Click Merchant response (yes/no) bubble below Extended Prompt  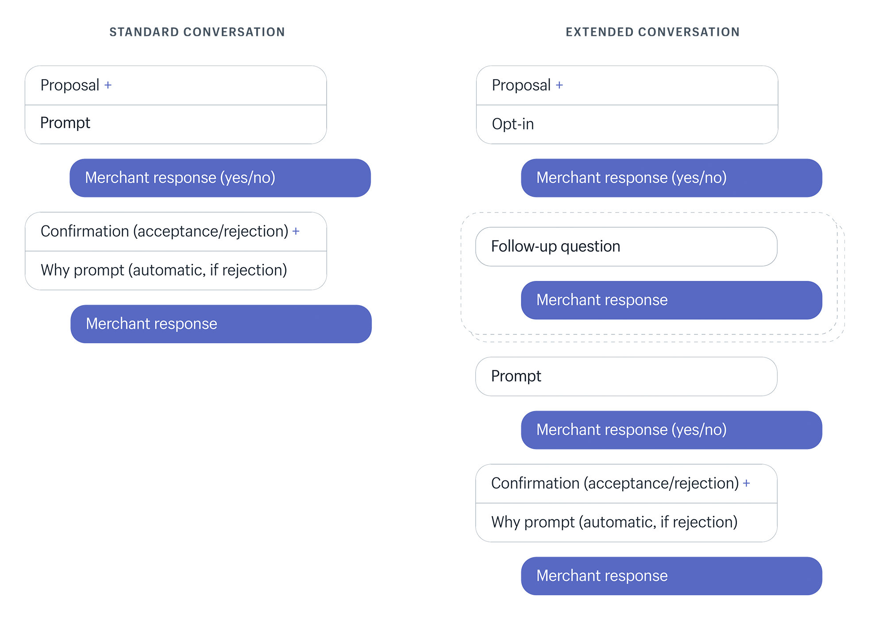tap(671, 430)
